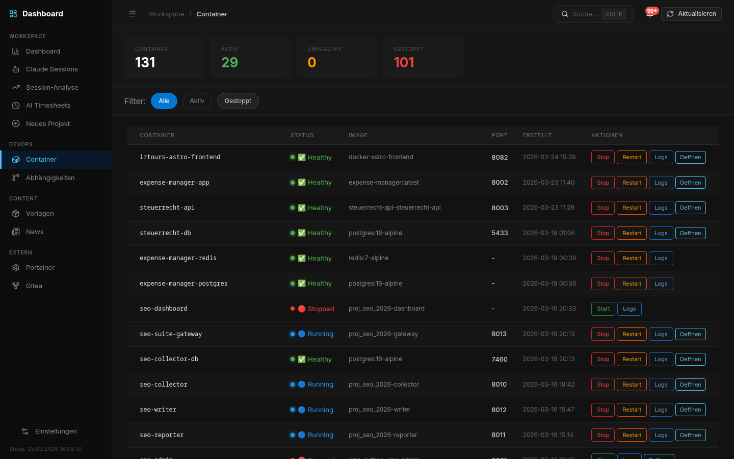Toggle the Gestoppt filter
The image size is (734, 459).
[x=238, y=101]
